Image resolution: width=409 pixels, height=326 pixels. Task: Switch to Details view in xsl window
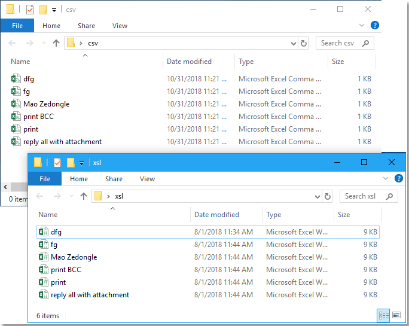pyautogui.click(x=383, y=315)
